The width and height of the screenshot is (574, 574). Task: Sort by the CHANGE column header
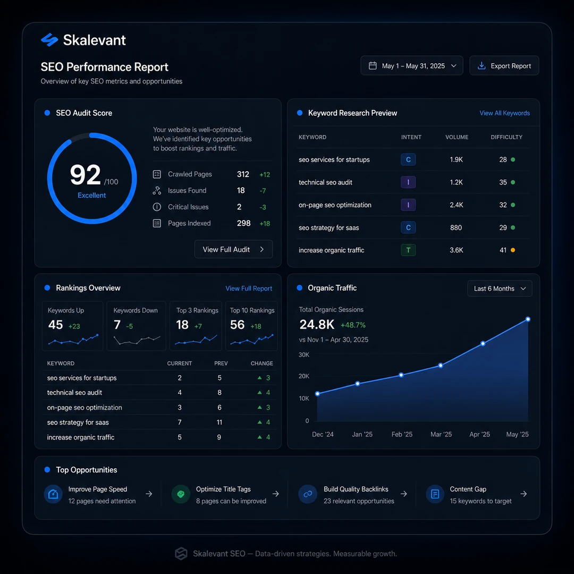(x=261, y=364)
